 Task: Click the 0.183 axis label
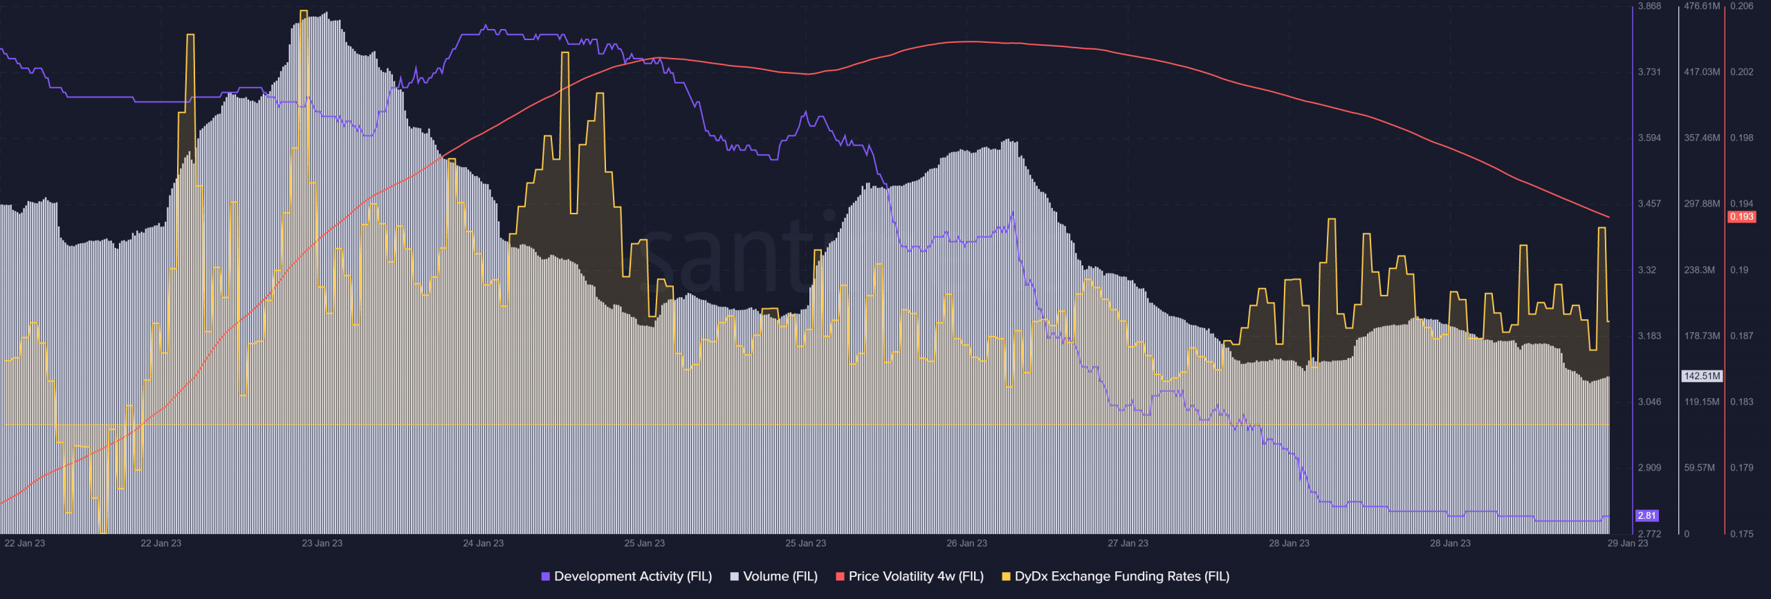coord(1741,401)
